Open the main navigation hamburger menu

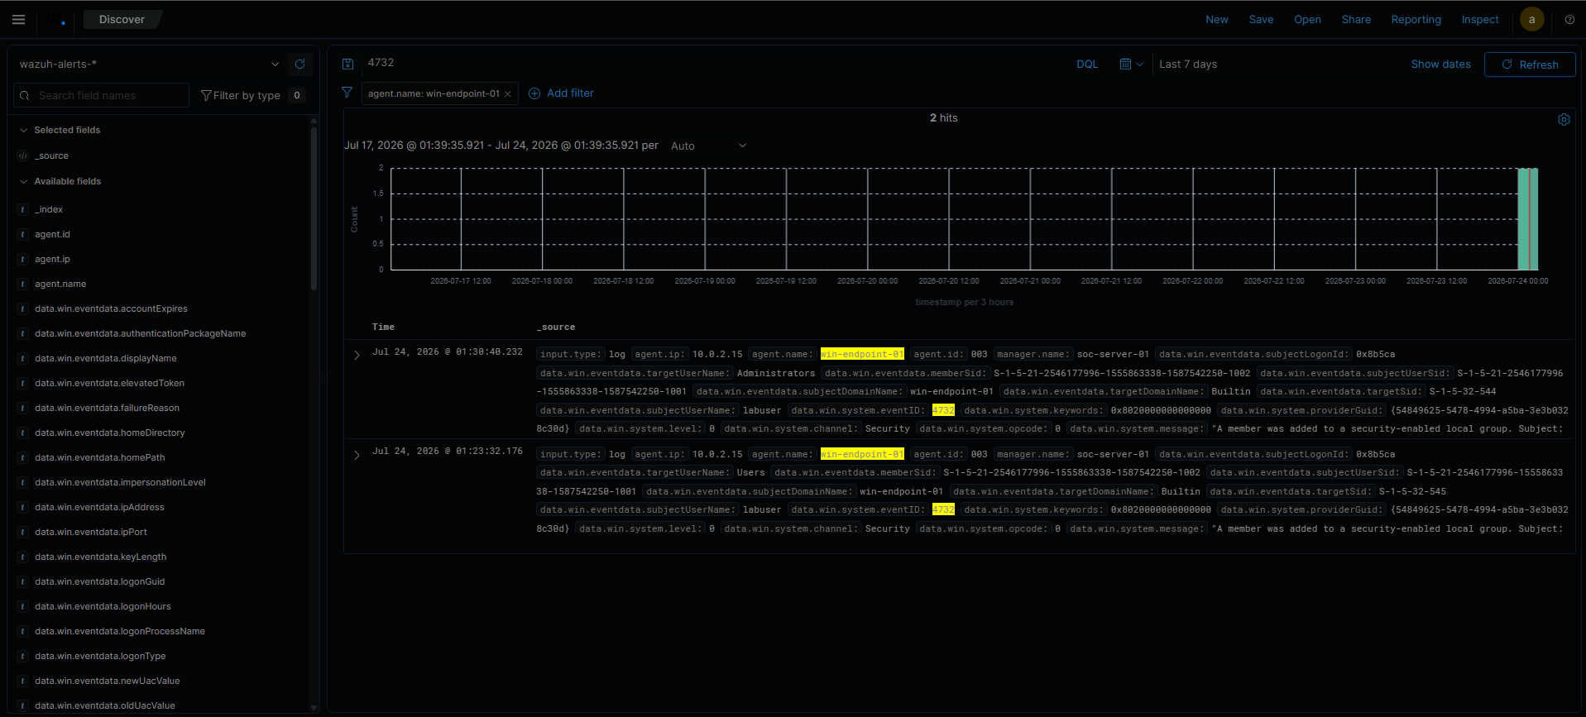click(18, 20)
